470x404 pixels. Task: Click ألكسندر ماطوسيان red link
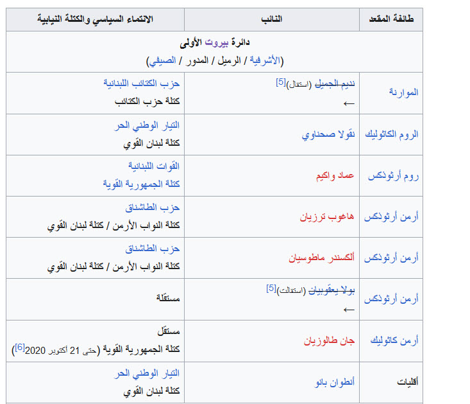coord(321,258)
